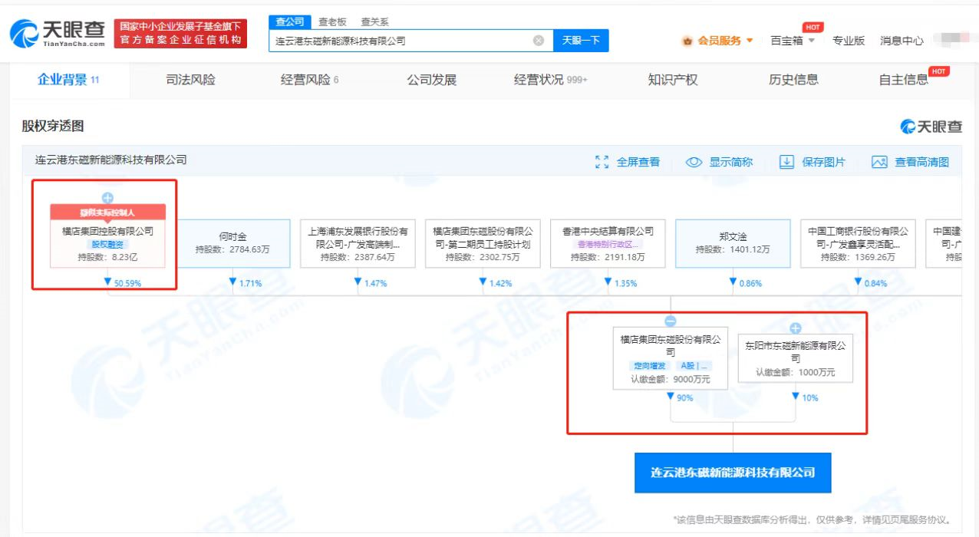This screenshot has width=979, height=537.
Task: Click the 全屏查看 text button
Action: click(x=638, y=162)
